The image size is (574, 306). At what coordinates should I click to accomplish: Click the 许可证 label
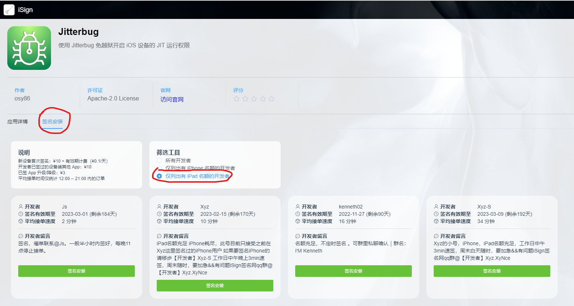95,90
